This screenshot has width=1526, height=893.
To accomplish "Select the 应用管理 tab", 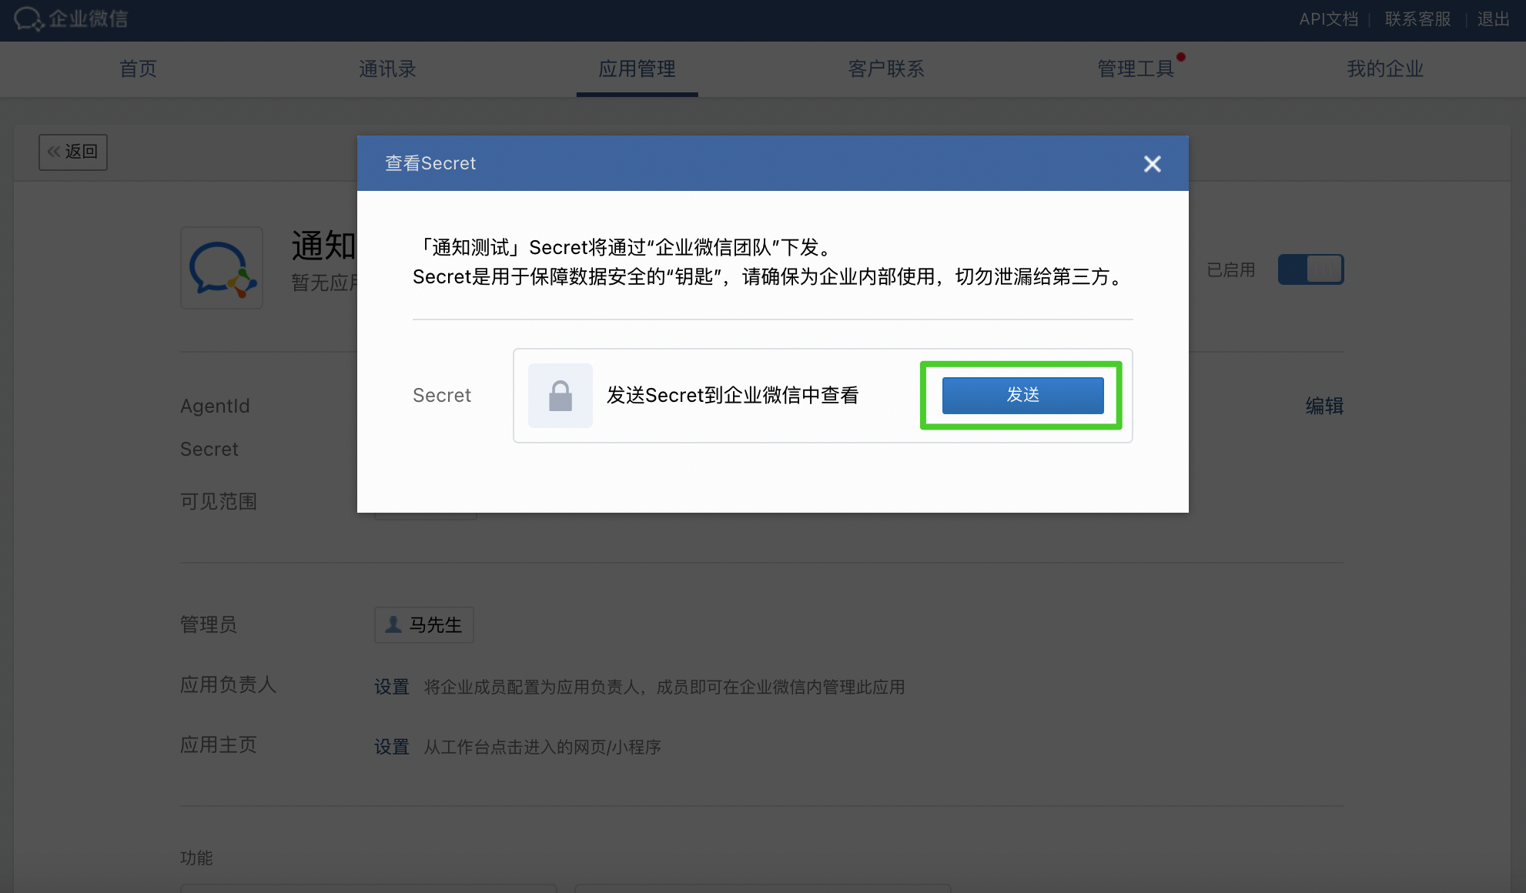I will pyautogui.click(x=637, y=69).
